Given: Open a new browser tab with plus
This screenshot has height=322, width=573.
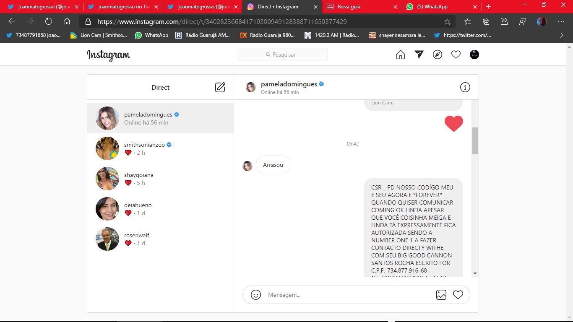Looking at the screenshot, I should pos(488,7).
